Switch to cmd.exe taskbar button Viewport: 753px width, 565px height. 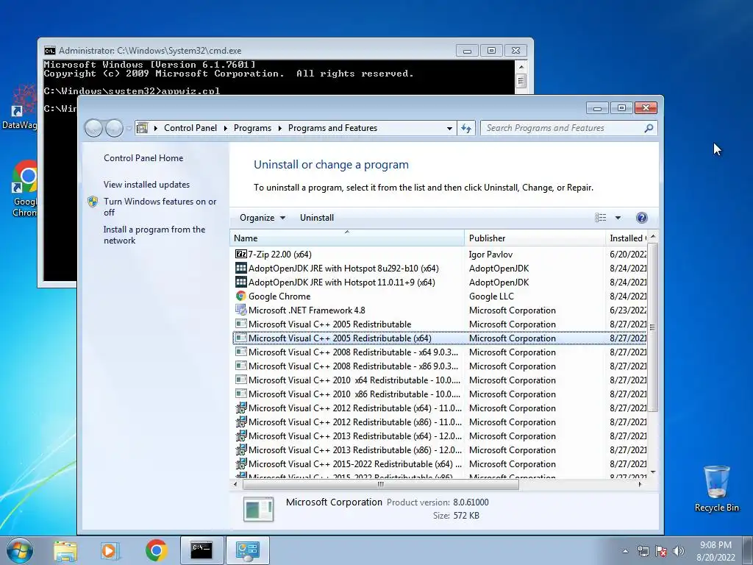[x=201, y=550]
